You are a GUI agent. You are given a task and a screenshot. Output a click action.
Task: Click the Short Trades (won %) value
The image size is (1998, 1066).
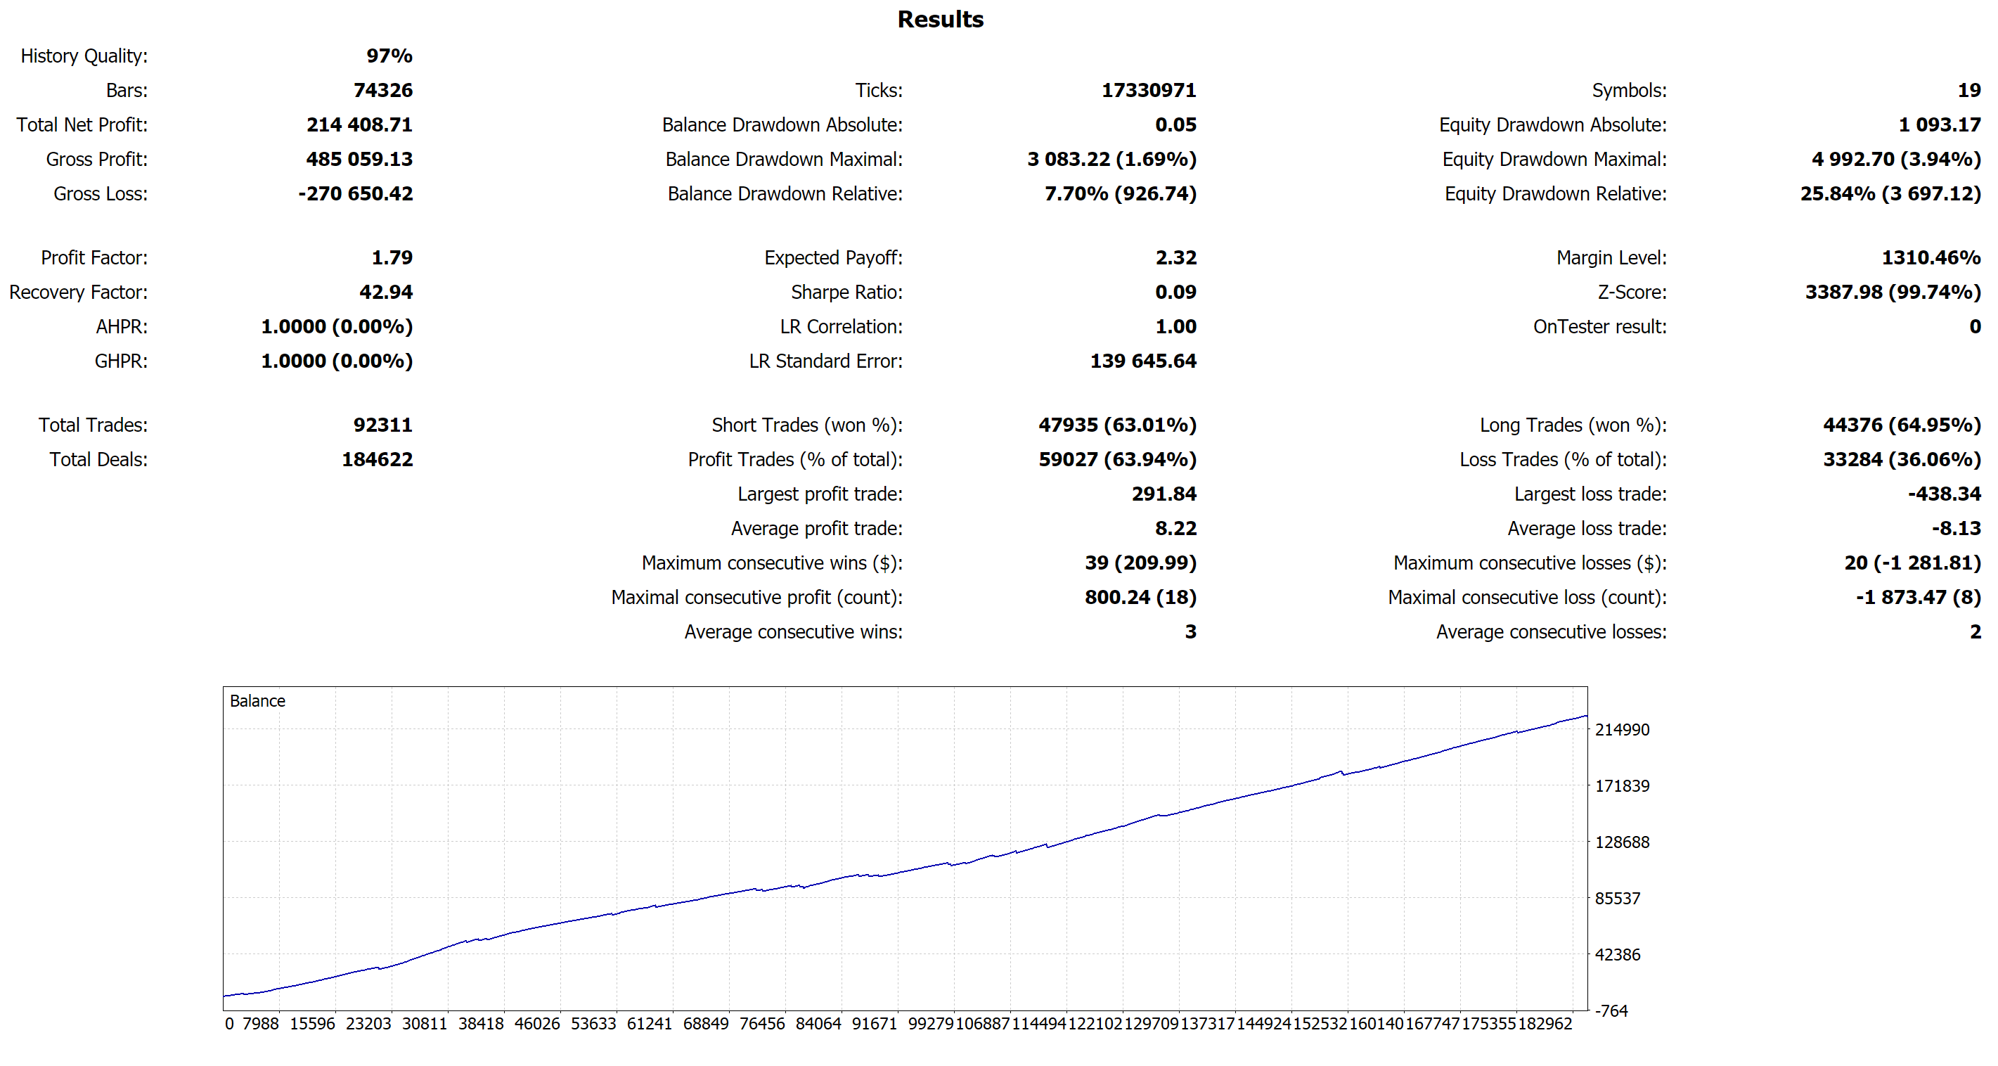click(1117, 425)
